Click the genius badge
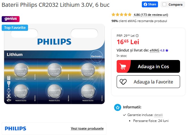Viewport: 188px width, 135px height. click(x=10, y=19)
